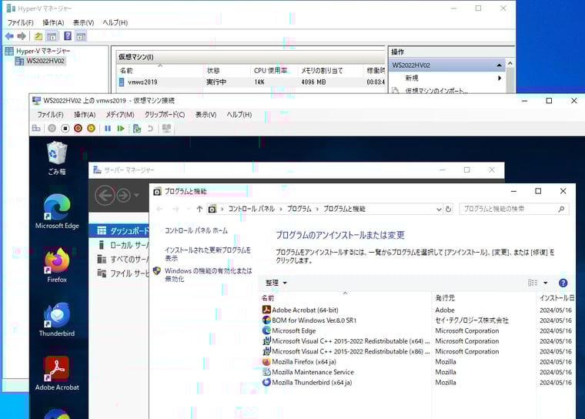585x419 pixels.
Task: Click the プログラムと機能の検索 search field
Action: (x=514, y=209)
